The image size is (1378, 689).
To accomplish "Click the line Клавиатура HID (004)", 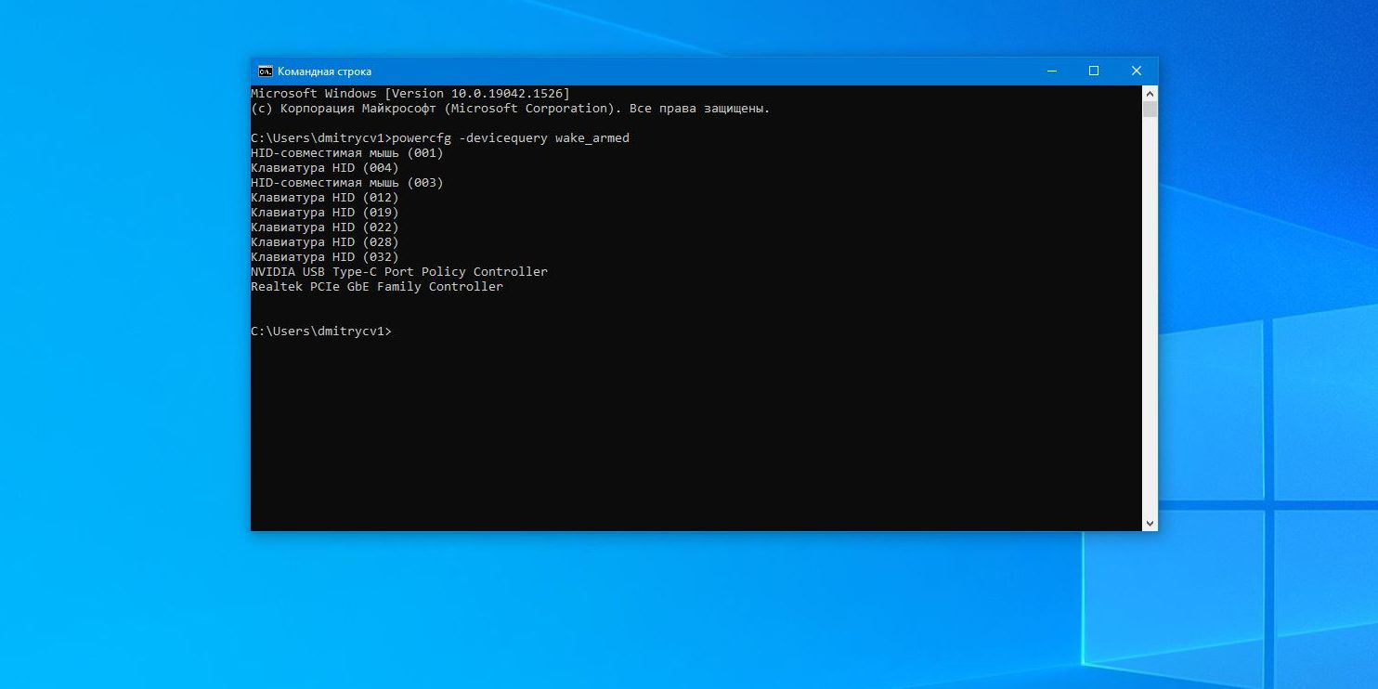I will pos(325,168).
